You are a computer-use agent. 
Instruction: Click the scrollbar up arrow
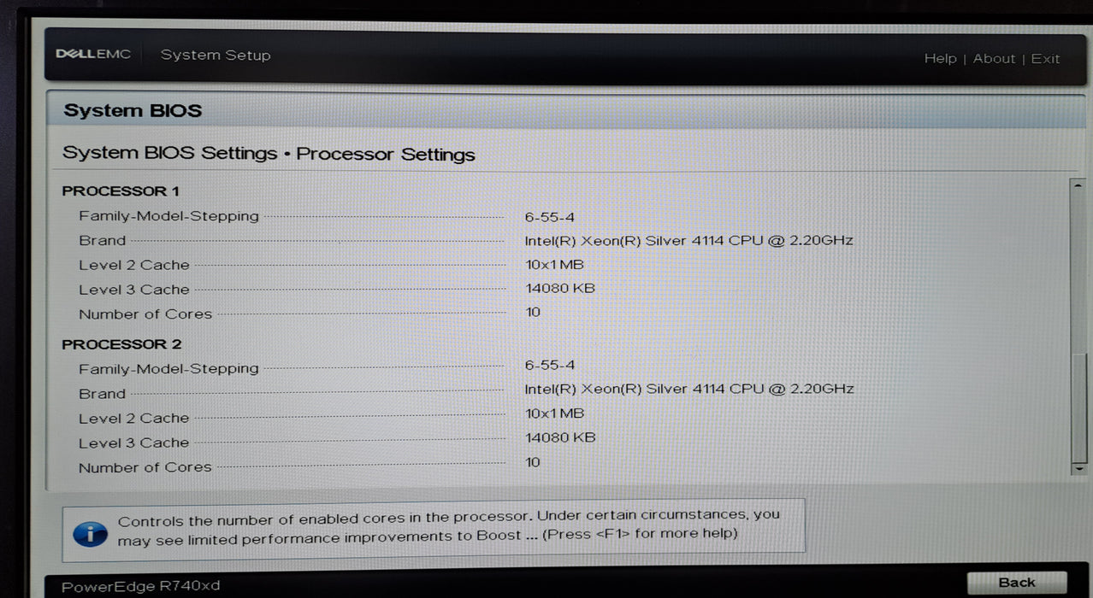(x=1078, y=185)
